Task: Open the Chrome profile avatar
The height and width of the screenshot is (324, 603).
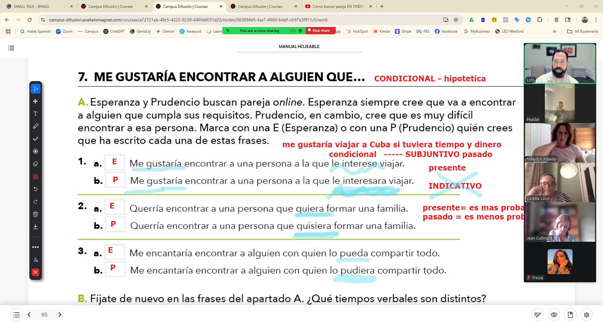Action: point(584,20)
